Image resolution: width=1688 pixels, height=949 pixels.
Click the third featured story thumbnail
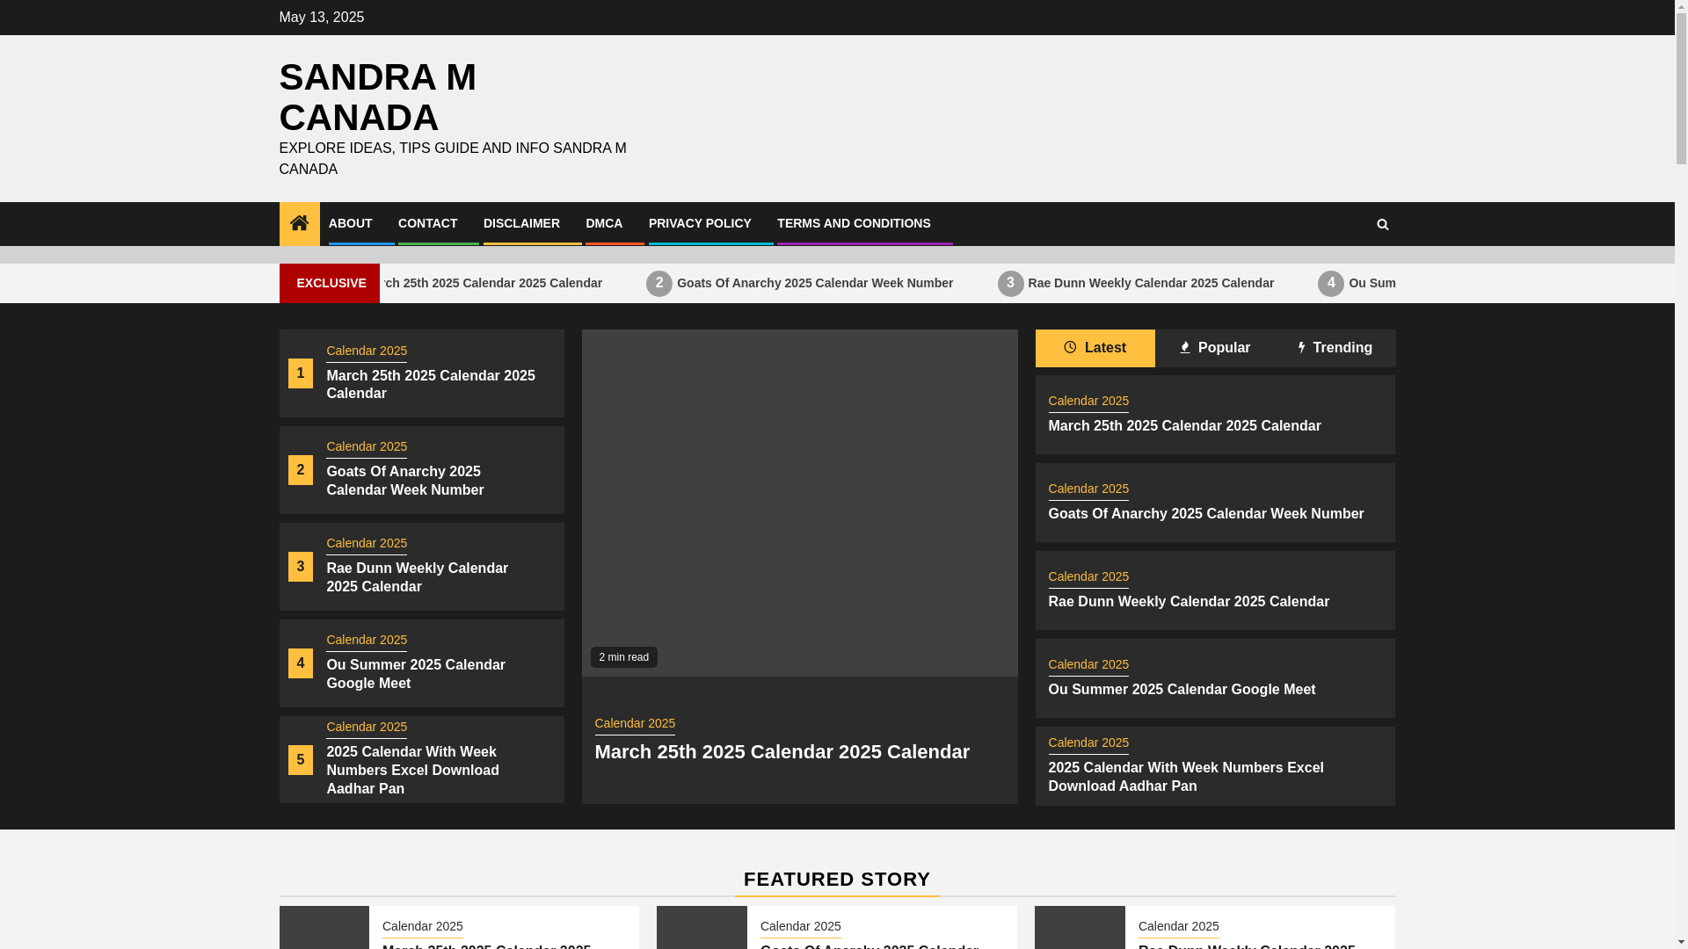coord(1080,927)
